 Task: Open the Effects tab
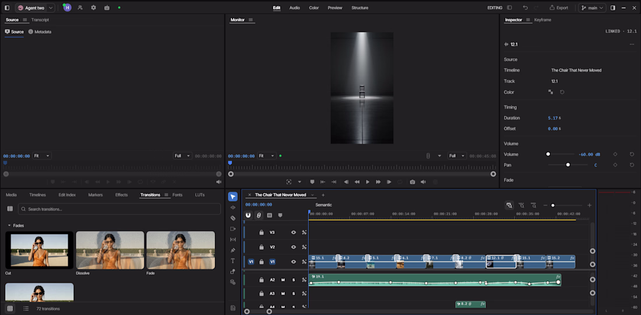[x=121, y=195]
